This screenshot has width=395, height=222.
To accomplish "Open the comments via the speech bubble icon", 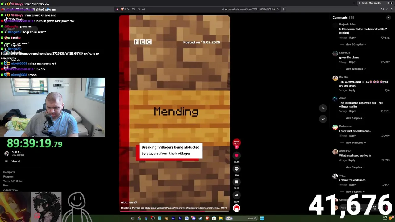I will [236, 169].
